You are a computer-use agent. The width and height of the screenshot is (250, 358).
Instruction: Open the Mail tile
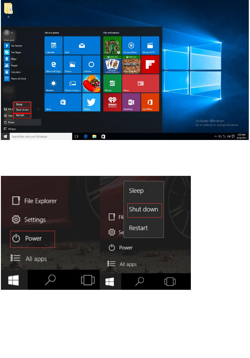coord(82,45)
